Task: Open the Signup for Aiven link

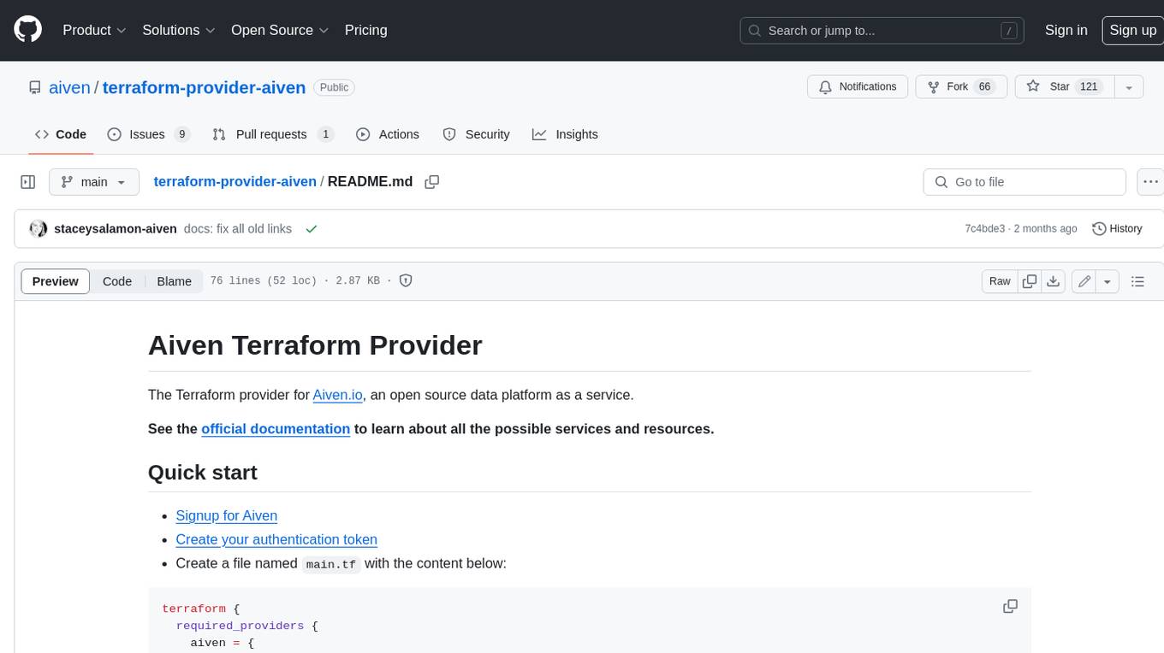Action: coord(227,515)
